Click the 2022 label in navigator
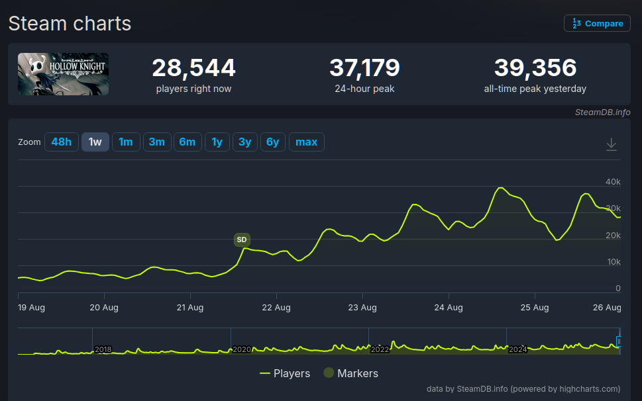 pyautogui.click(x=380, y=349)
